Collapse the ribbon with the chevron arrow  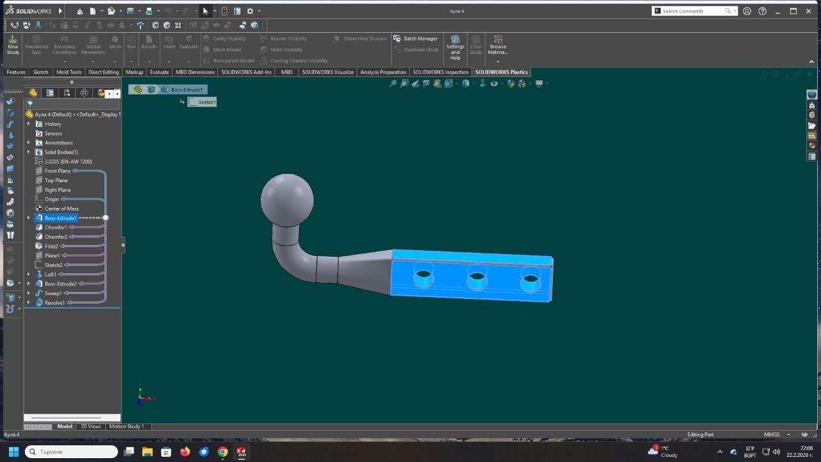click(x=811, y=62)
